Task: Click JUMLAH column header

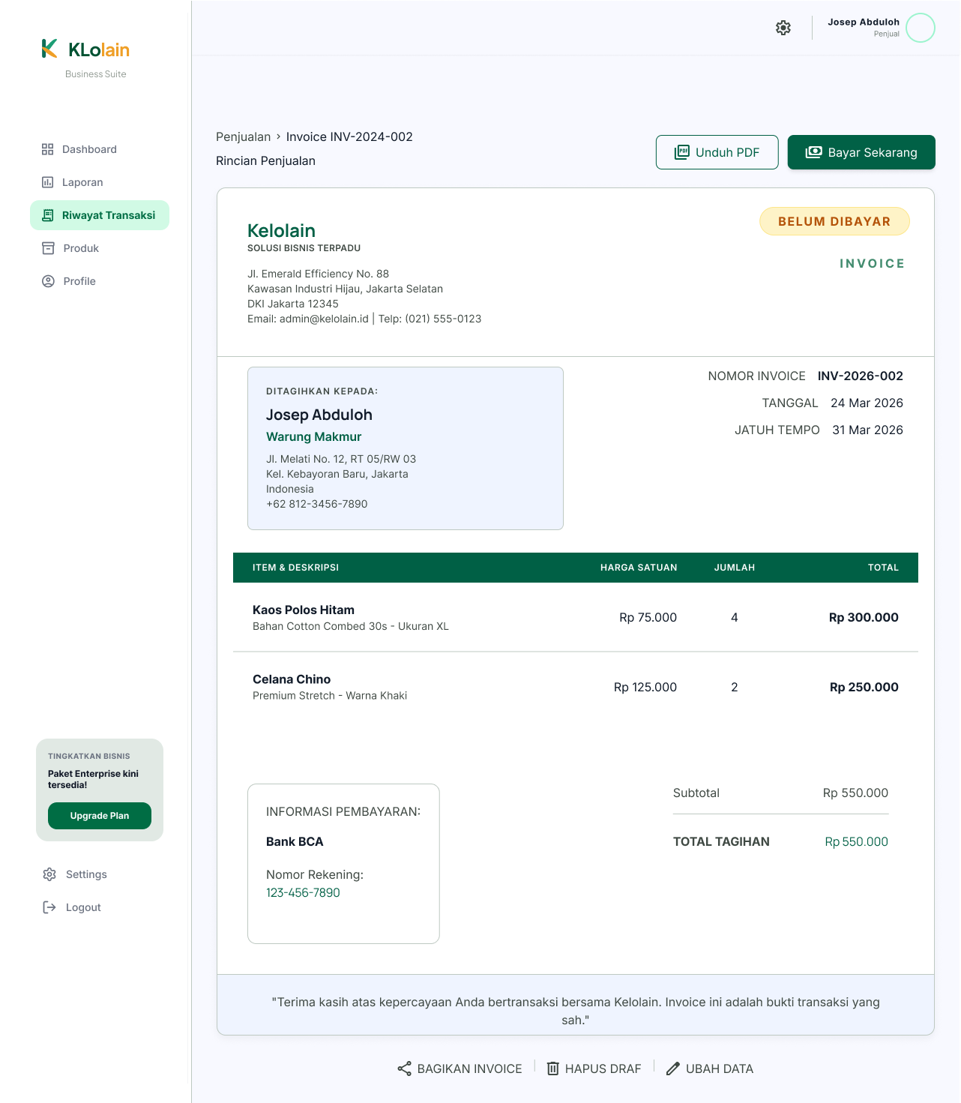Action: pos(735,568)
